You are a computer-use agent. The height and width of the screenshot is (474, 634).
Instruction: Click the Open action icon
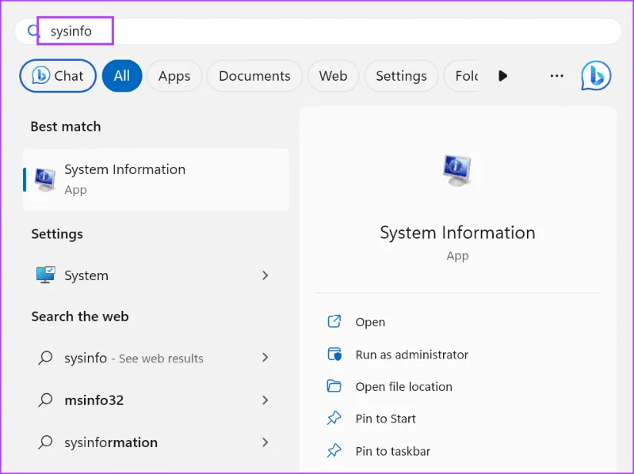click(334, 321)
